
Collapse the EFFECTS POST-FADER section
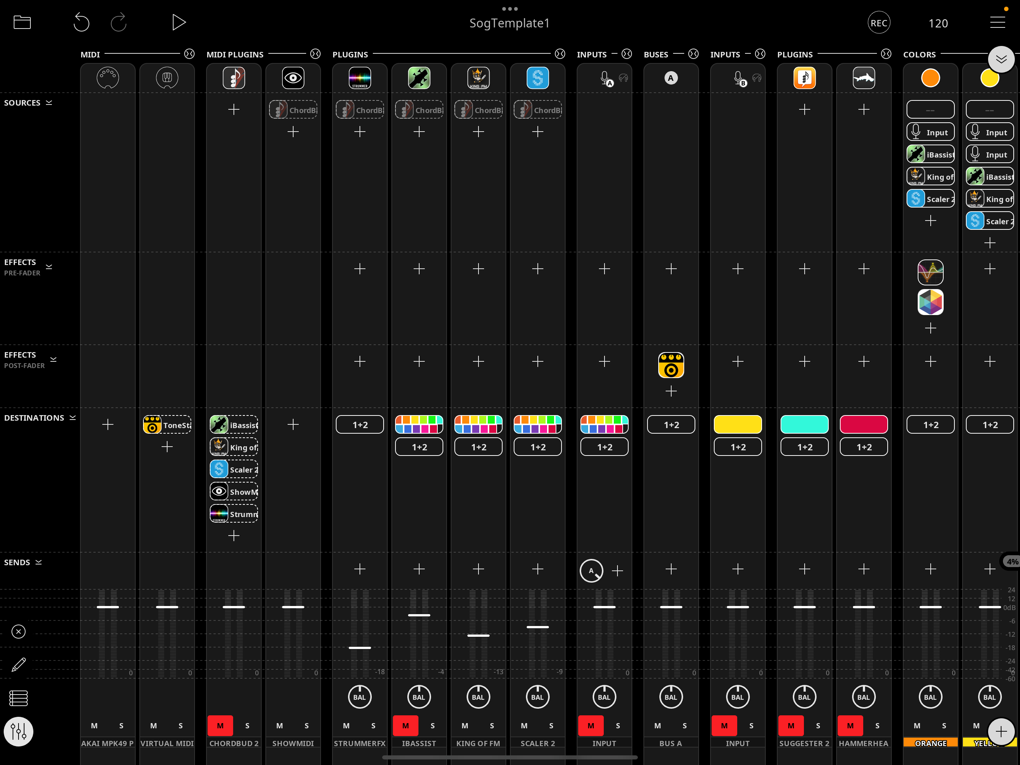coord(53,359)
